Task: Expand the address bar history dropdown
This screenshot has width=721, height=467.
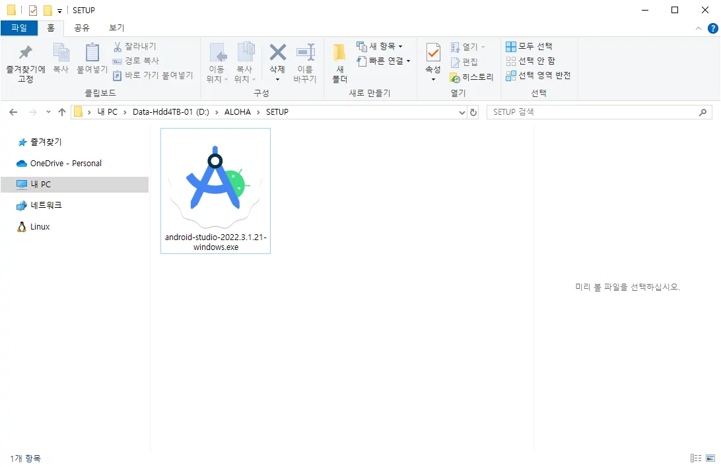Action: (x=462, y=113)
